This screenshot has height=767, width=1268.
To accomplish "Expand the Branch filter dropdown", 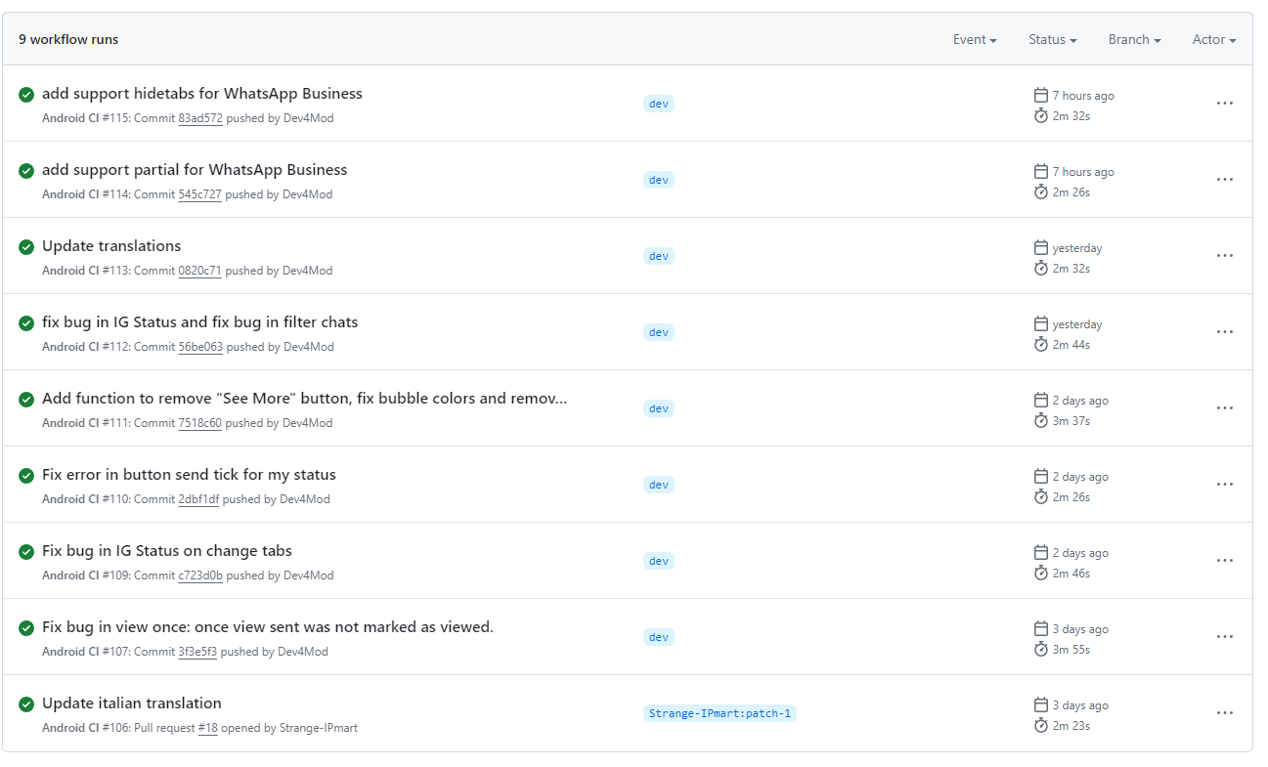I will pyautogui.click(x=1134, y=40).
